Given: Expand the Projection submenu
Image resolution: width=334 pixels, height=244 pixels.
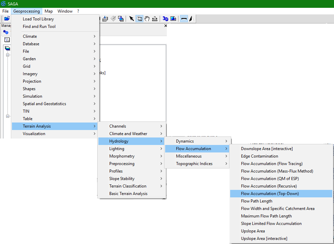Looking at the screenshot, I should point(55,81).
